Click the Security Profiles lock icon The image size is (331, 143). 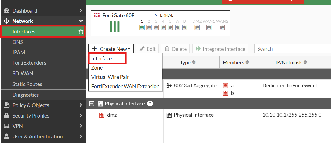point(7,116)
